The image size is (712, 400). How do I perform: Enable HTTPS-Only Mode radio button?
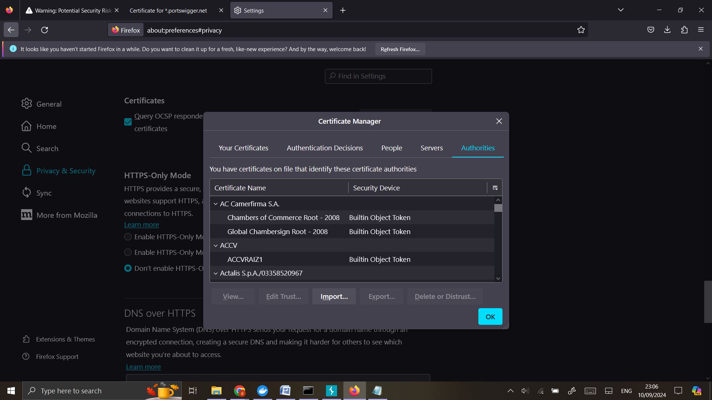point(128,236)
